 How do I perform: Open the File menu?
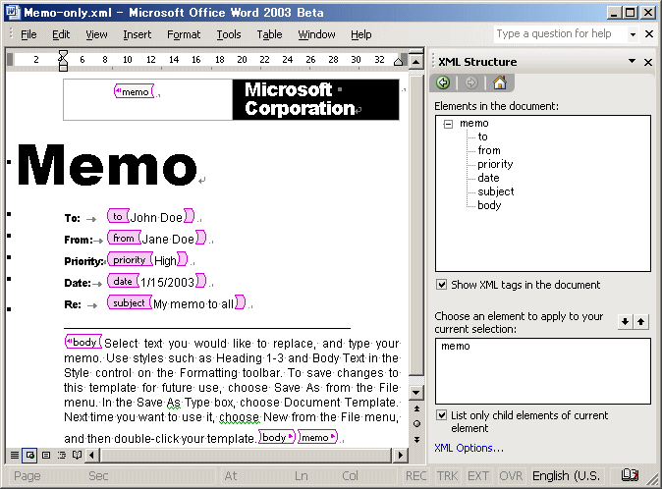28,34
